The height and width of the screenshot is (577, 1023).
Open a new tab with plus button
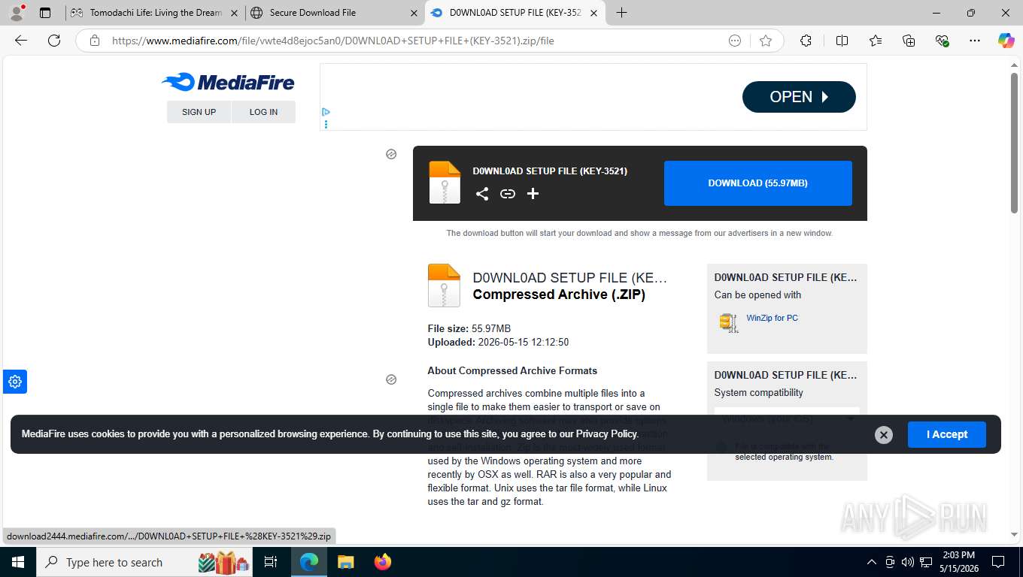(x=621, y=13)
